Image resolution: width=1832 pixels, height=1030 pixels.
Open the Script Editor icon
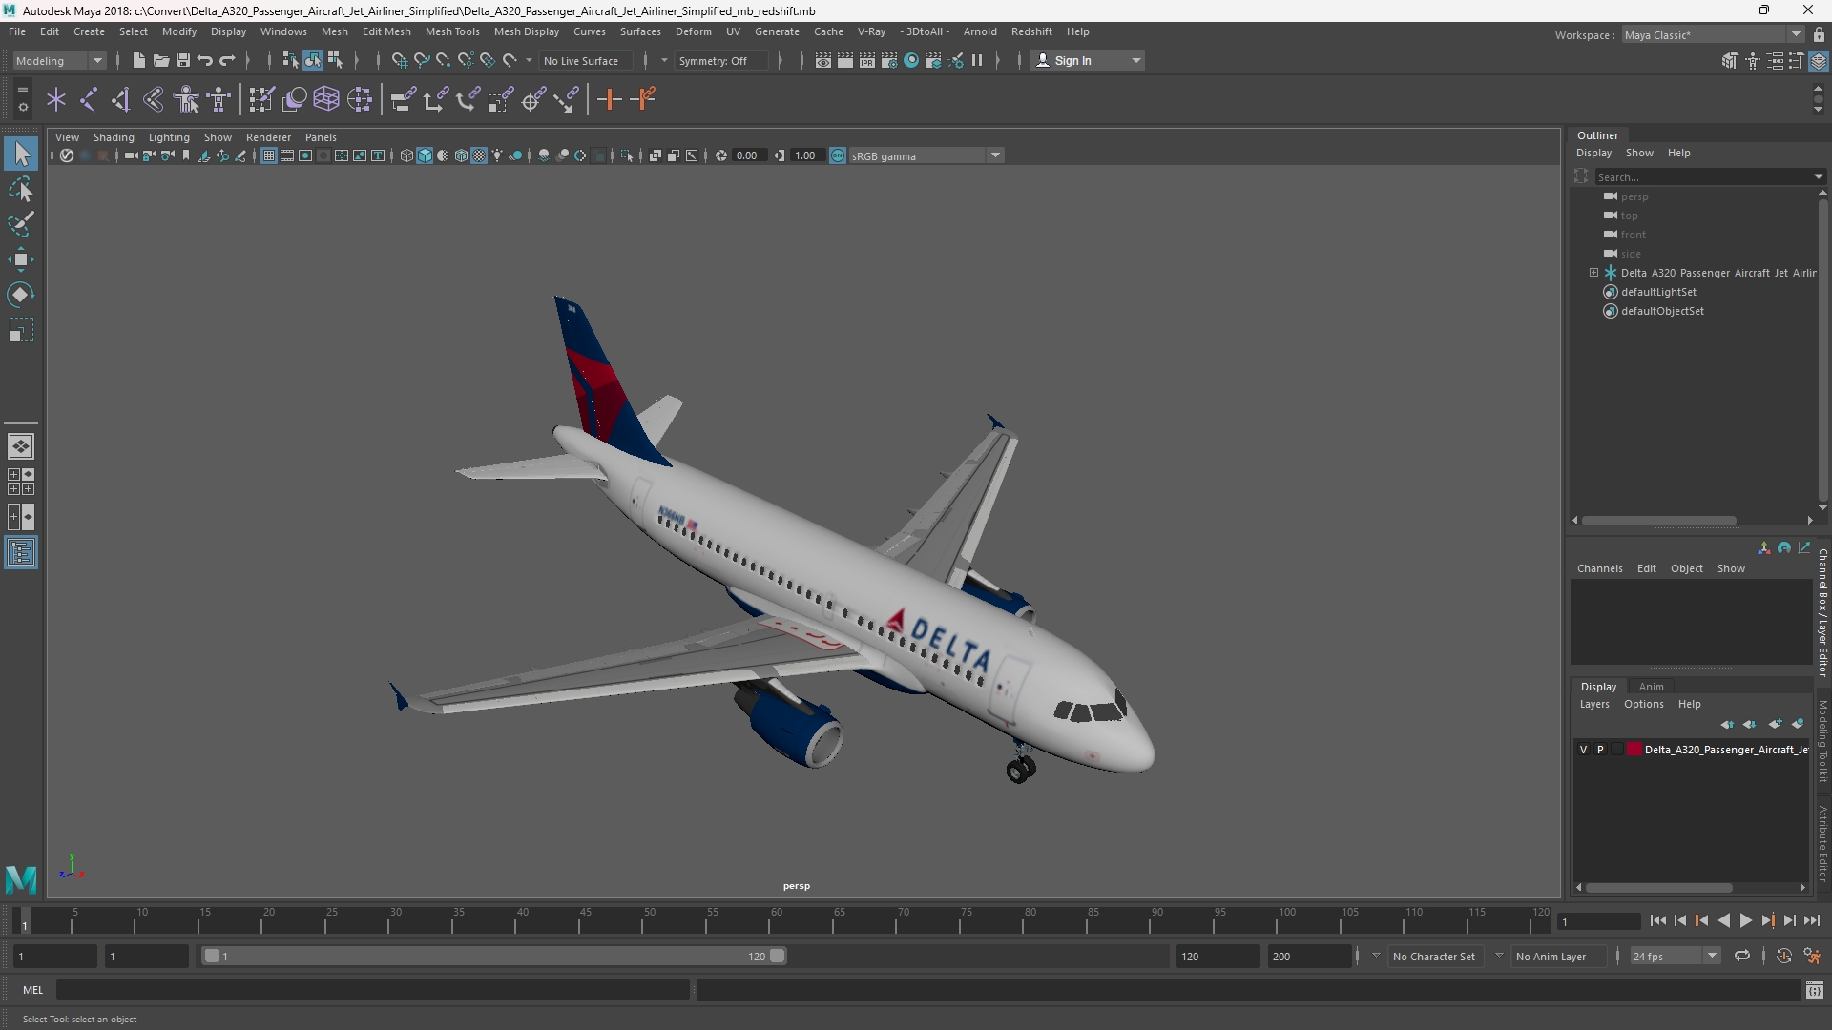(x=1814, y=990)
